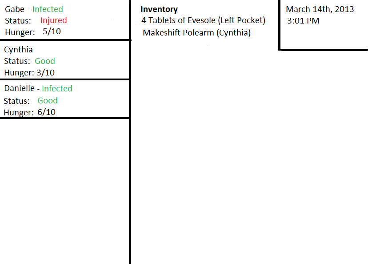This screenshot has width=368, height=264.
Task: Click the Hunger label in Gabe's section
Action: click(20, 32)
